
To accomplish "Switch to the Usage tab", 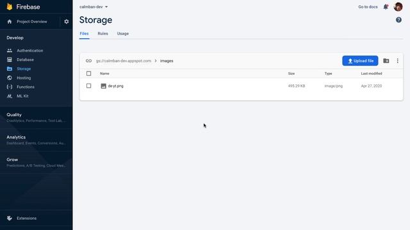I will pos(123,33).
